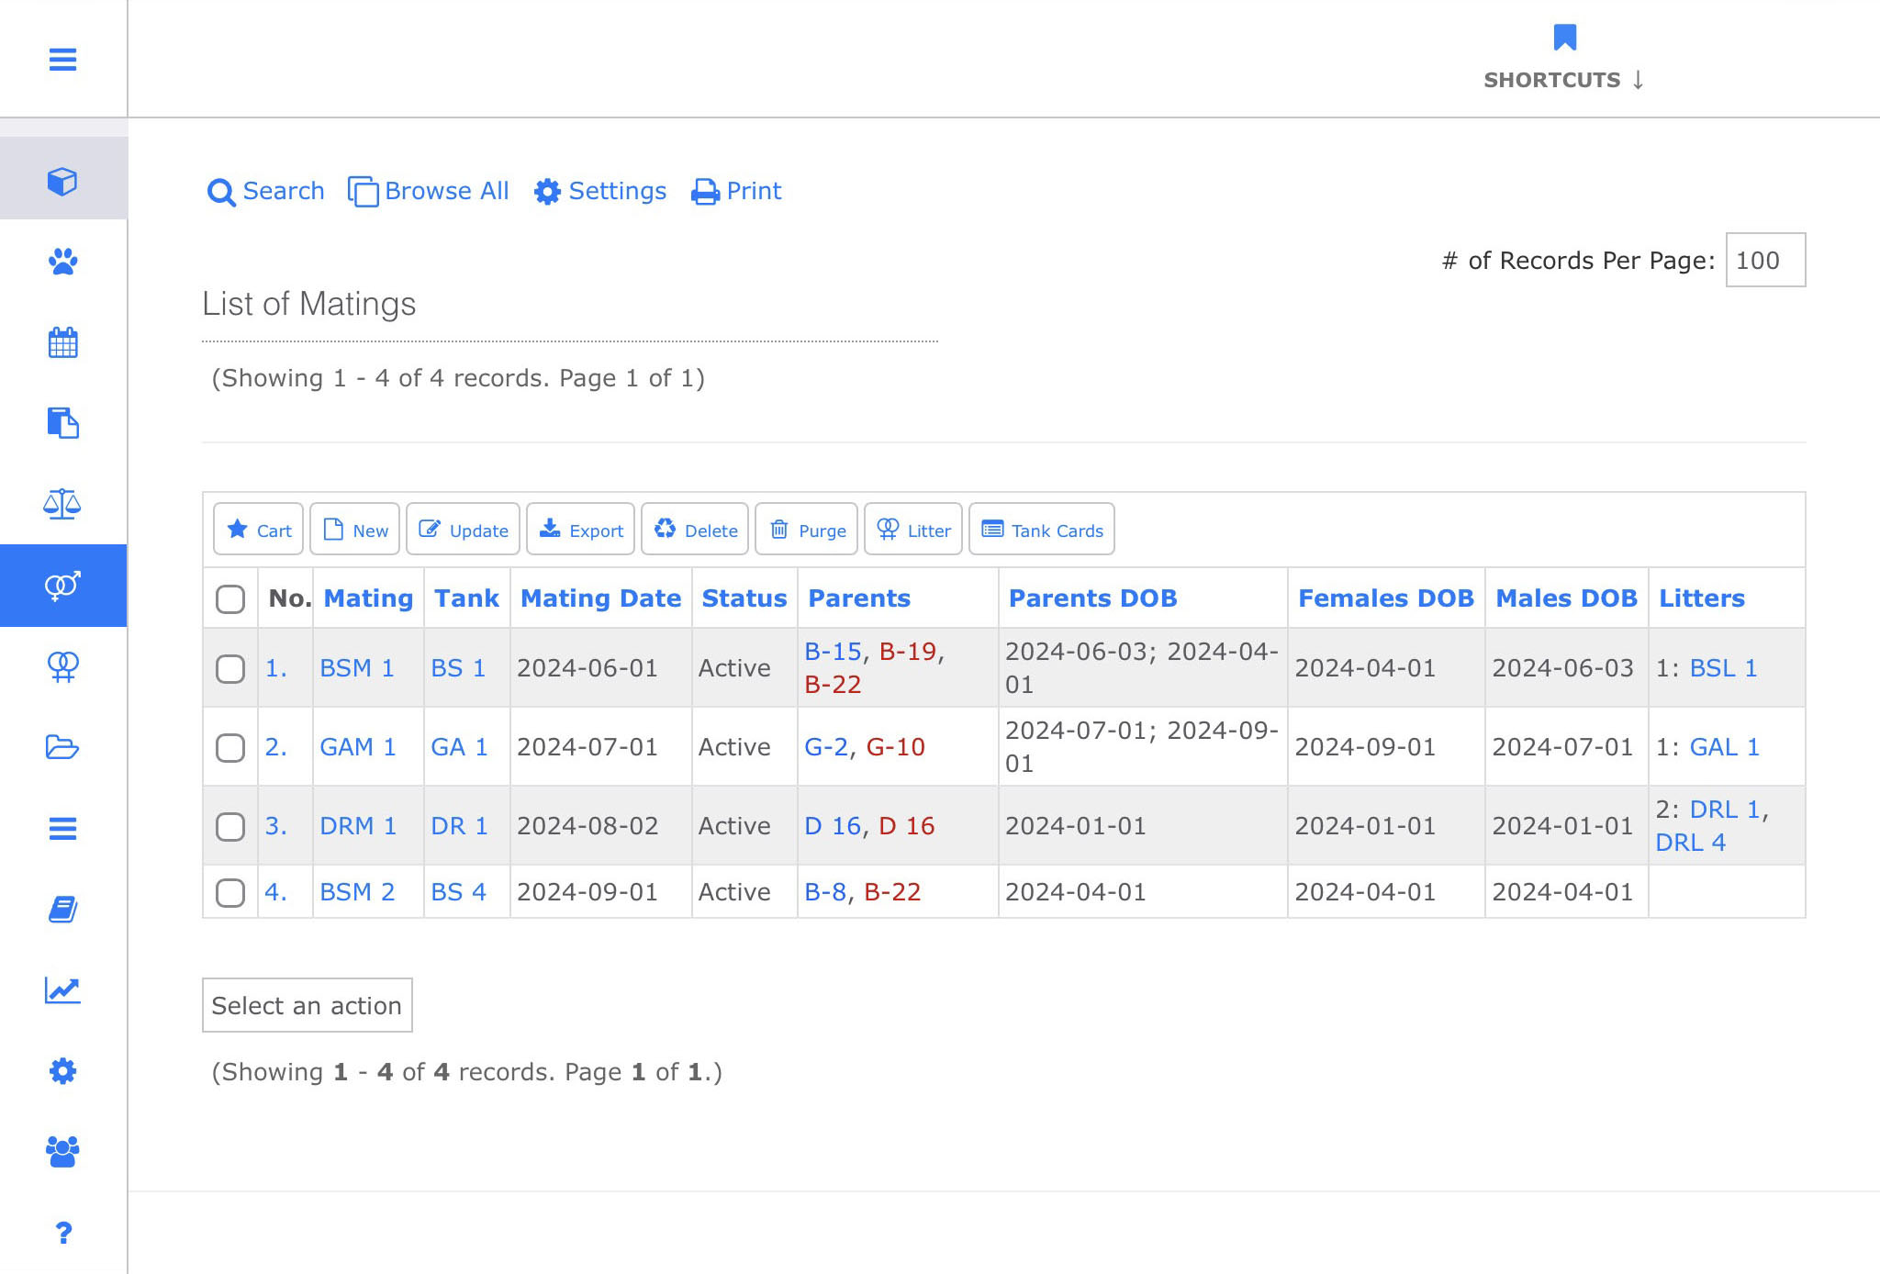Open mating BSM 2 link

(x=357, y=892)
